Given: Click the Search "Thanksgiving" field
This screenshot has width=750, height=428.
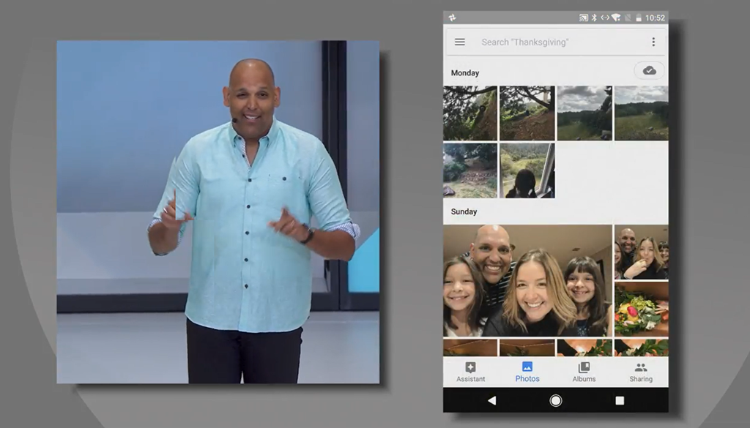Looking at the screenshot, I should 556,42.
